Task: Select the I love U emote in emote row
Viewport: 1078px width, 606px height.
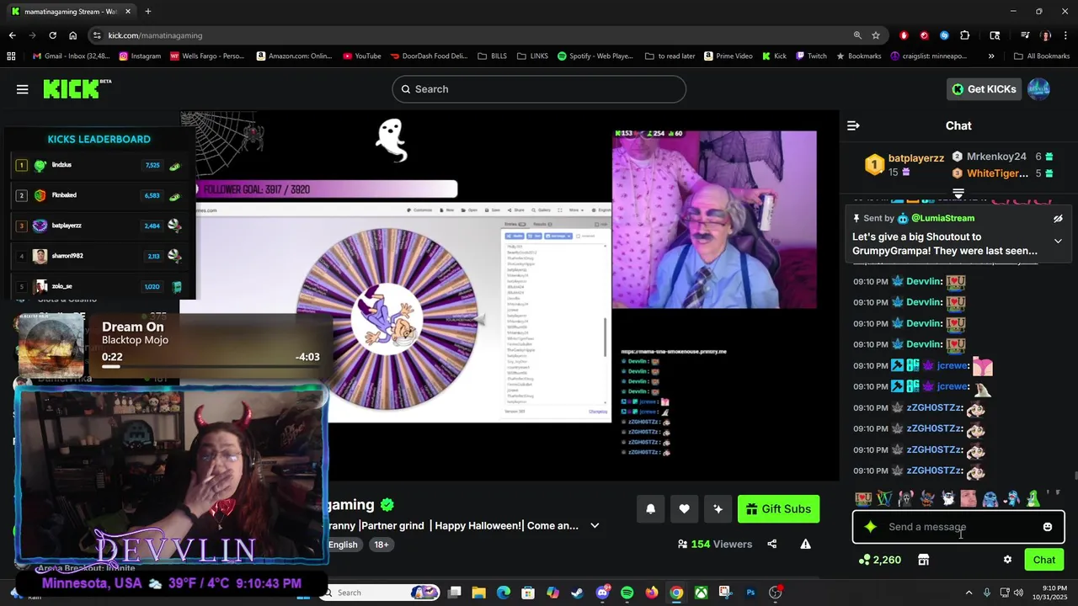Action: click(862, 499)
